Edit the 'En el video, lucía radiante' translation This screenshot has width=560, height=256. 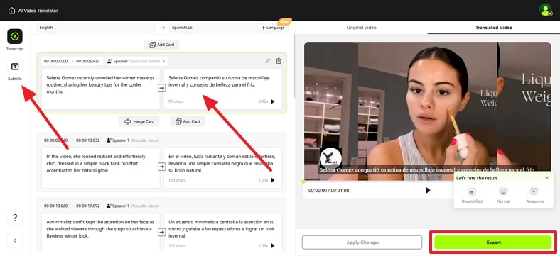[x=223, y=168]
